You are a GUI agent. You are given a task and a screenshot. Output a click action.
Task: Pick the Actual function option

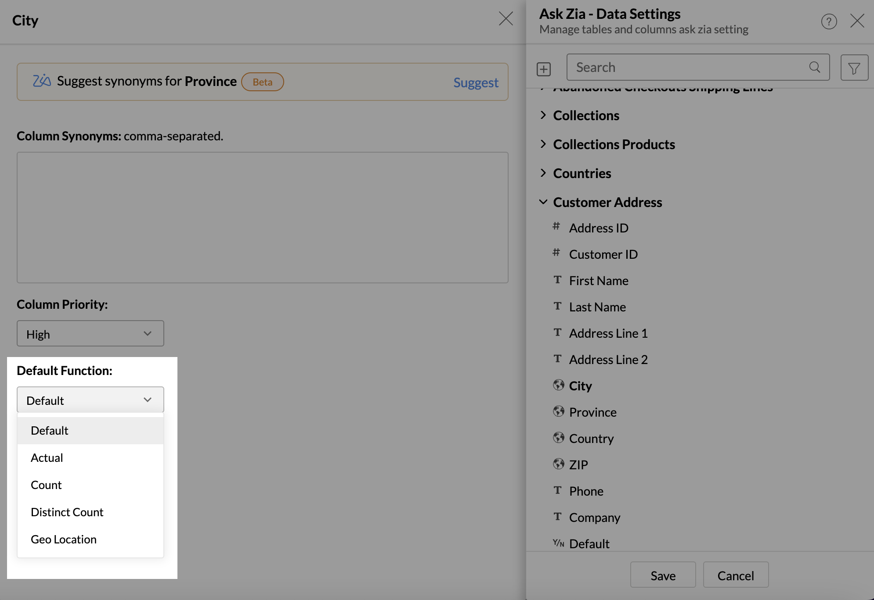47,458
